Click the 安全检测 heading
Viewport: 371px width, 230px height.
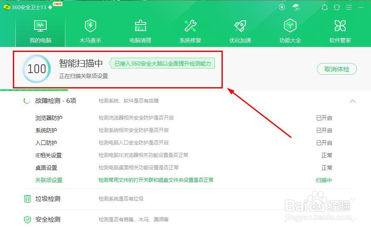48,220
